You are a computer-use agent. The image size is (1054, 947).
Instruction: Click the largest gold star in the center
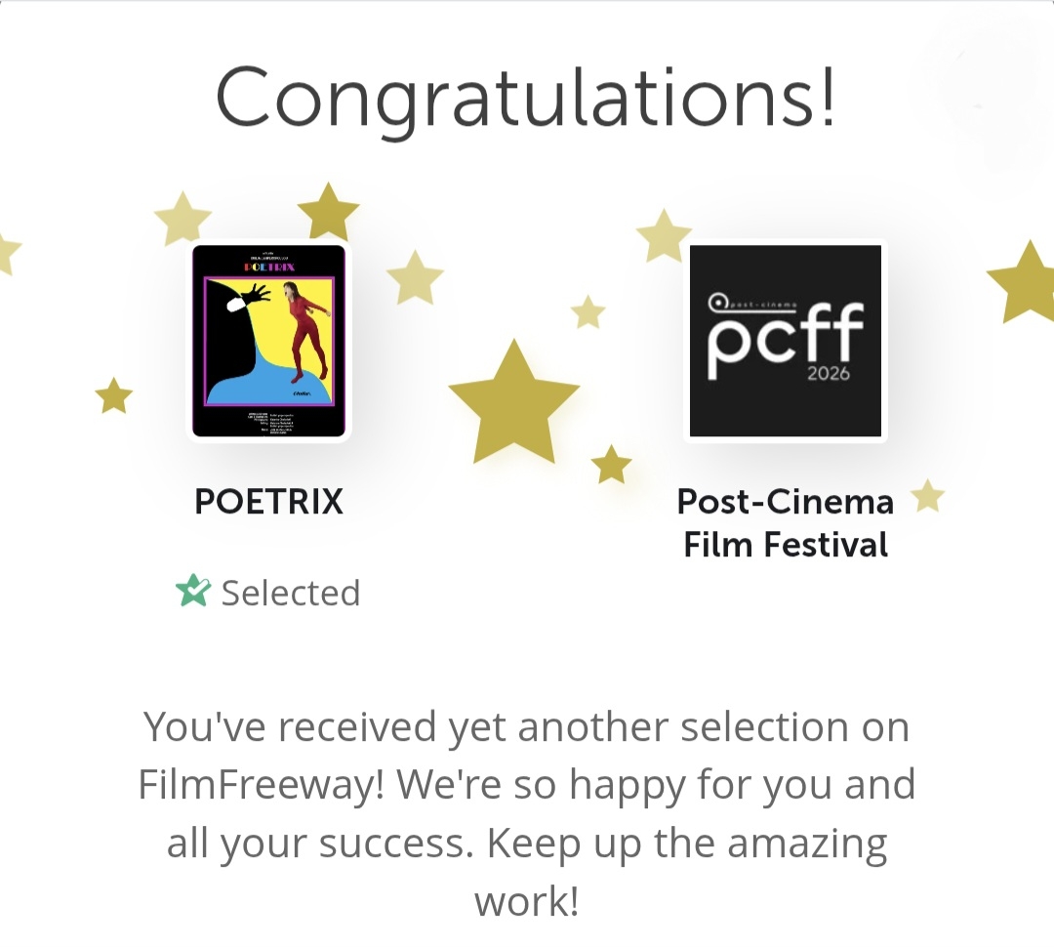click(x=513, y=402)
